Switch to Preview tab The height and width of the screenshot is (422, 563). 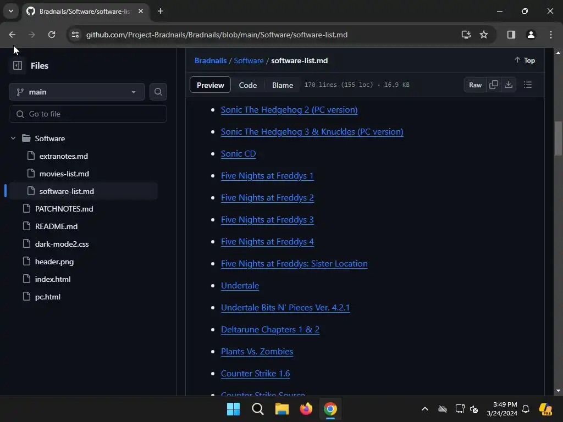(x=210, y=85)
